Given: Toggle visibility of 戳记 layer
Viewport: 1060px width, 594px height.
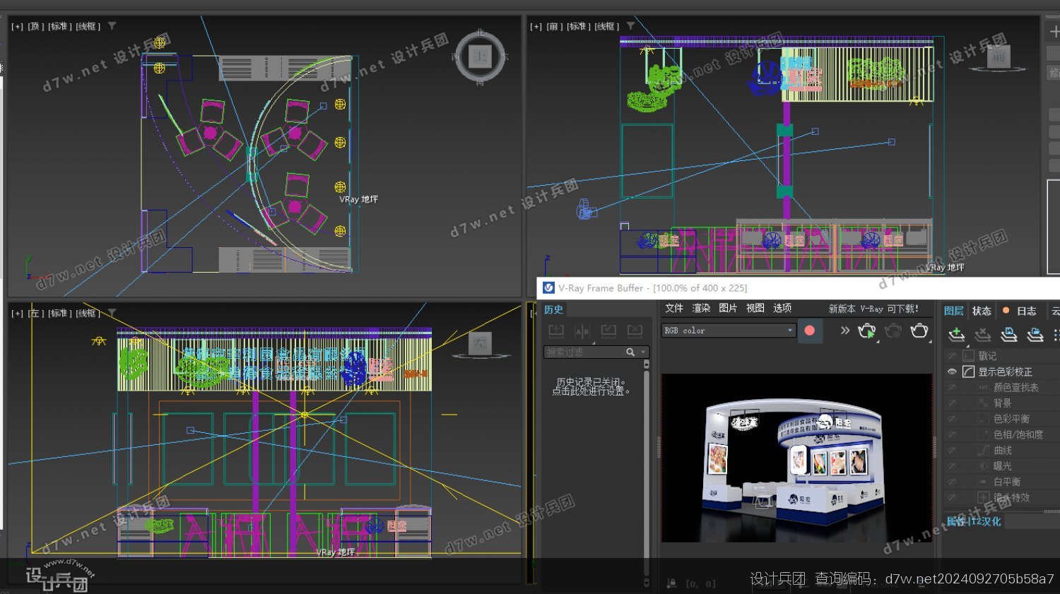Looking at the screenshot, I should [x=952, y=356].
